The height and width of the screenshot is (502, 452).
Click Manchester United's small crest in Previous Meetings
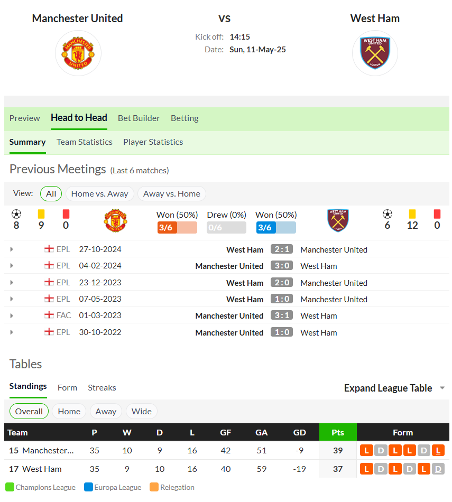pos(115,220)
